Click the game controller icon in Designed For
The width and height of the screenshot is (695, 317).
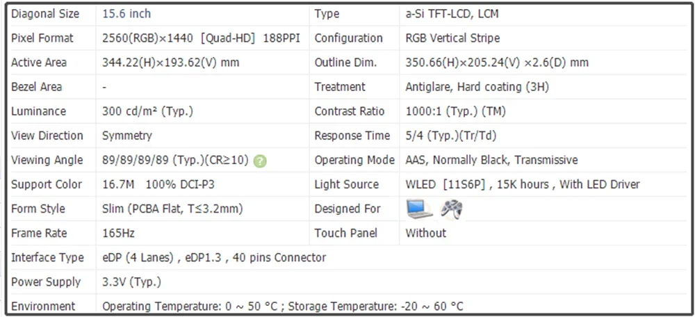click(451, 209)
